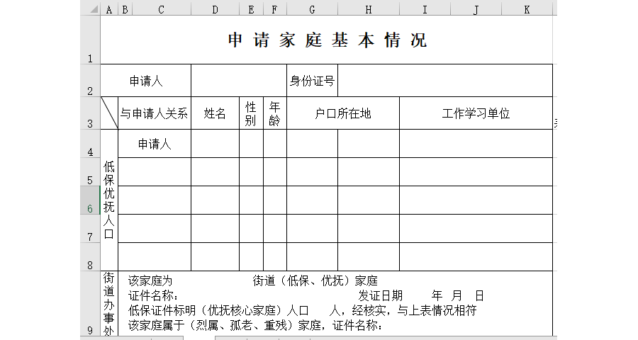Screen dimensions: 638x340
Task: Select column K header
Action: tap(527, 10)
